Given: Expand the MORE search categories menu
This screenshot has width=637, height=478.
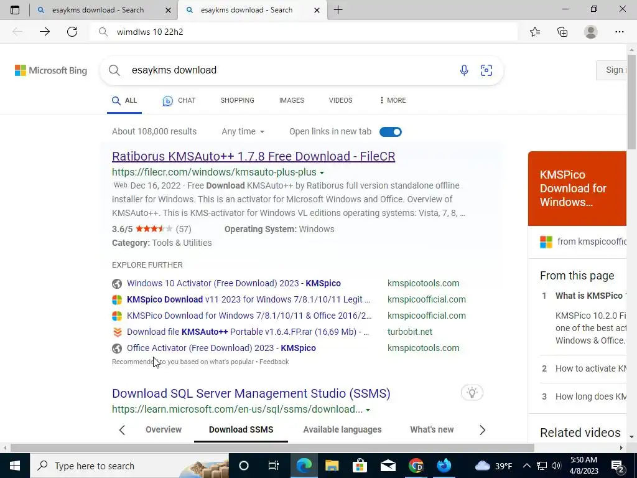Looking at the screenshot, I should (393, 100).
